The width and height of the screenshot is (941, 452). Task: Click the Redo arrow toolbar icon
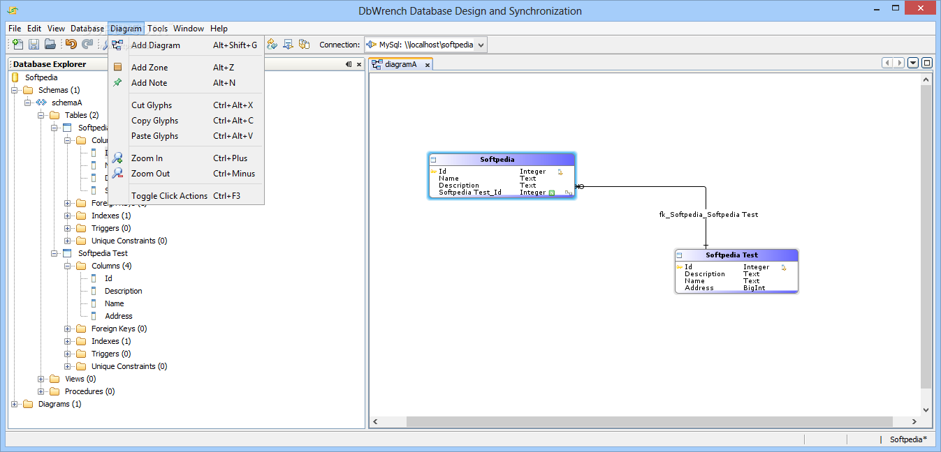tap(87, 44)
